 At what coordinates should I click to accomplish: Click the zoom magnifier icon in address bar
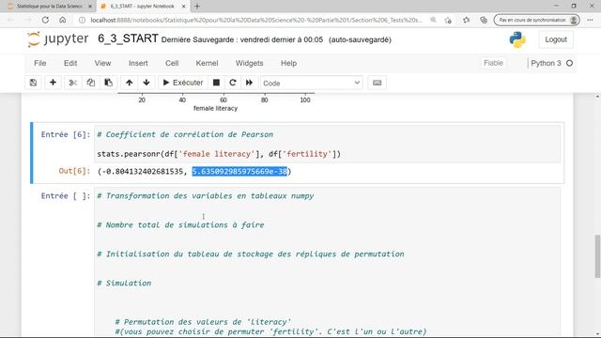[x=433, y=20]
